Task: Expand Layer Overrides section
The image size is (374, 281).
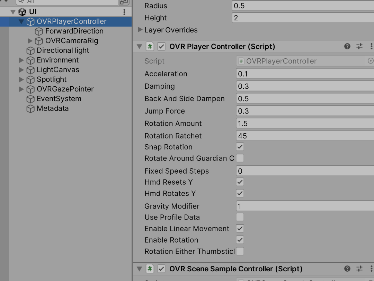Action: click(x=140, y=30)
